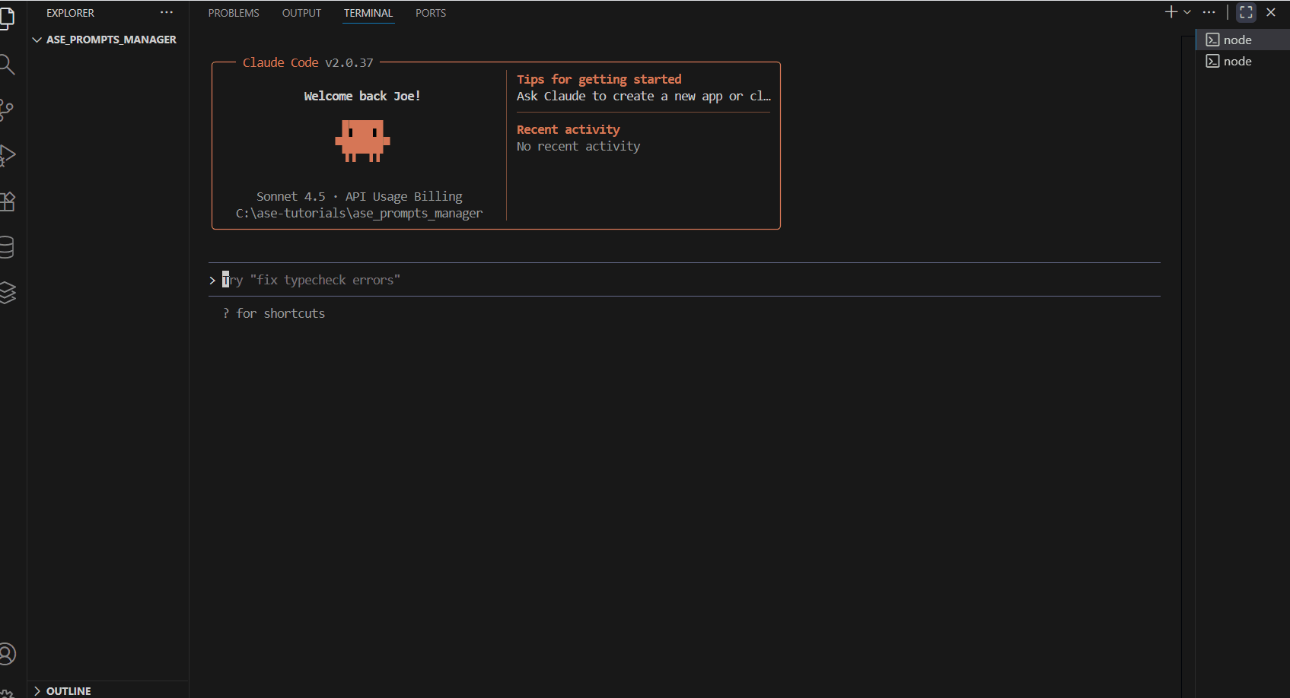Open the Source Control view
This screenshot has height=698, width=1290.
[7, 109]
